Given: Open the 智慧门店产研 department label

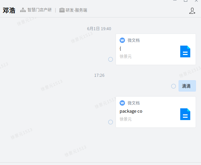Looking at the screenshot, I should click(40, 10).
